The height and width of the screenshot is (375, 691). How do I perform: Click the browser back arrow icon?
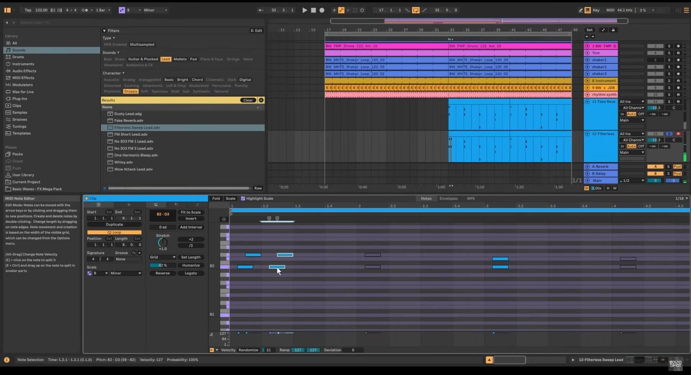tap(6, 22)
